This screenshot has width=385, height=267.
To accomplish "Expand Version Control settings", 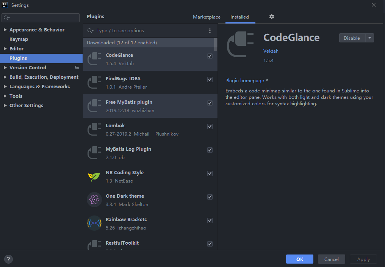I will tap(5, 67).
